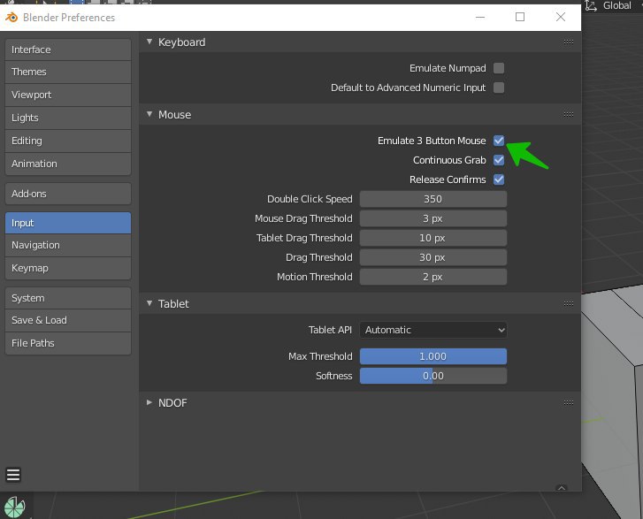The height and width of the screenshot is (519, 643).
Task: Select the Input tab
Action: click(x=68, y=223)
